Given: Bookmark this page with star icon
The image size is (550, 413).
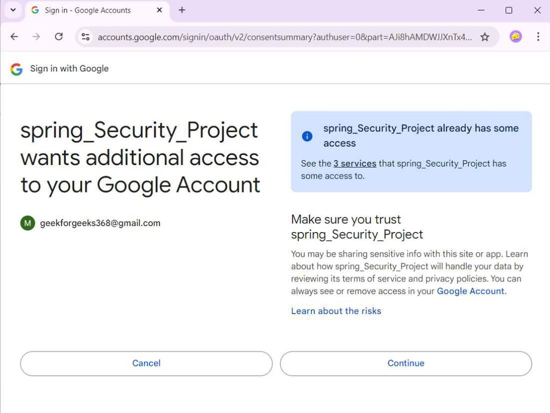Looking at the screenshot, I should (484, 37).
